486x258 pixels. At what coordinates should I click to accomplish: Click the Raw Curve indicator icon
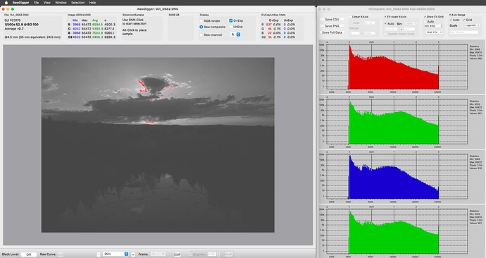coord(61,254)
